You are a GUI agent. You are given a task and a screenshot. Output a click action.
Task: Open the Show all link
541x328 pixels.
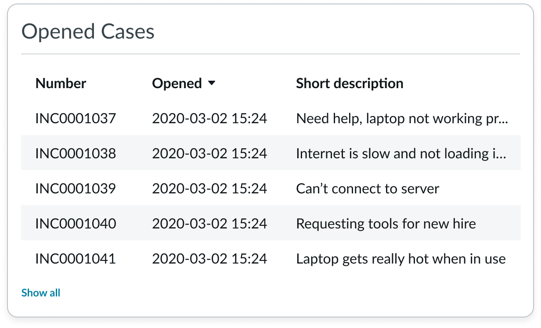[x=41, y=293]
